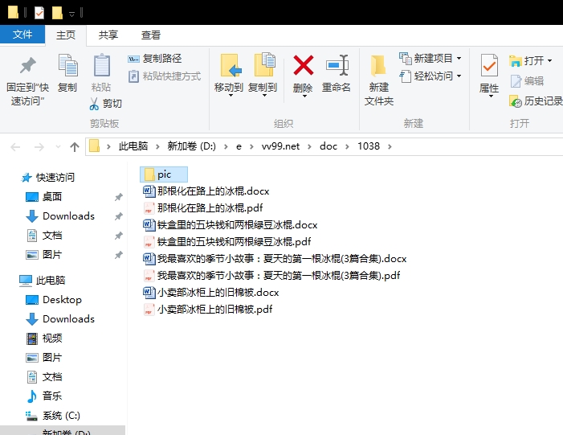This screenshot has height=435, width=563.
Task: Expand chevron after doc in address bar
Action: click(347, 146)
